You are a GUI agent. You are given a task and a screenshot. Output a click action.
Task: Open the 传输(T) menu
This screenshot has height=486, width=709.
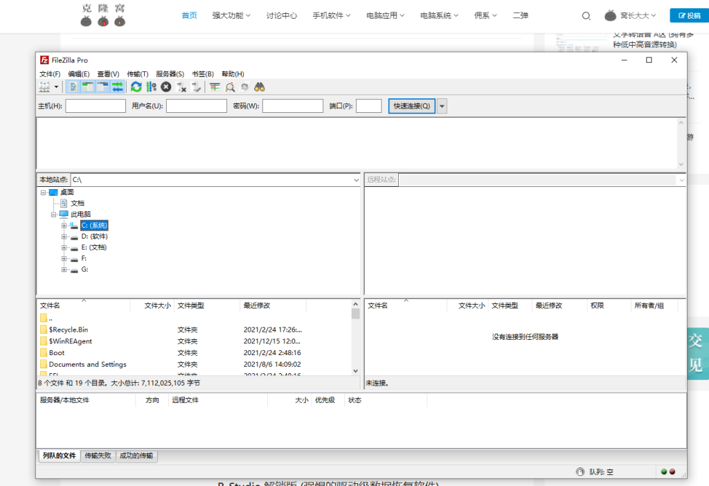tap(138, 73)
